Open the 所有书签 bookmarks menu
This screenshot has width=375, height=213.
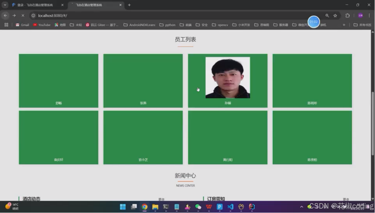click(x=361, y=24)
